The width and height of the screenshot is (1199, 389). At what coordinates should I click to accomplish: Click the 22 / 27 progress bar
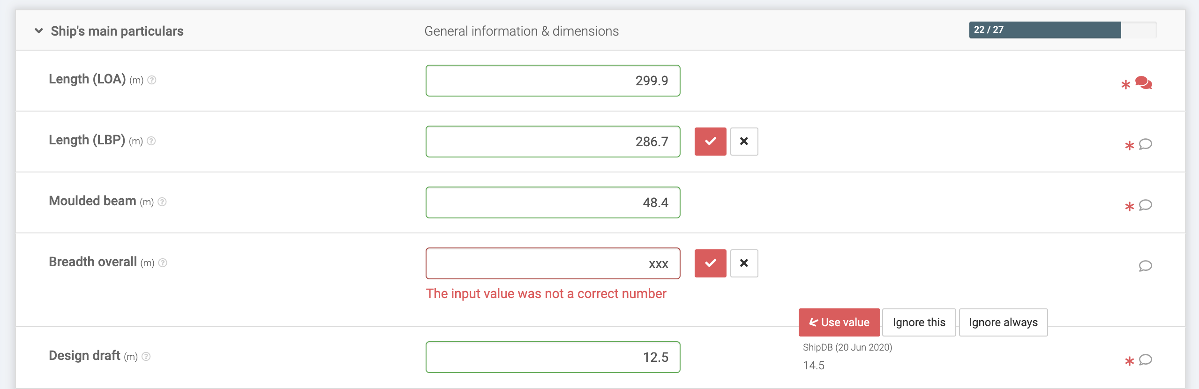(1062, 30)
